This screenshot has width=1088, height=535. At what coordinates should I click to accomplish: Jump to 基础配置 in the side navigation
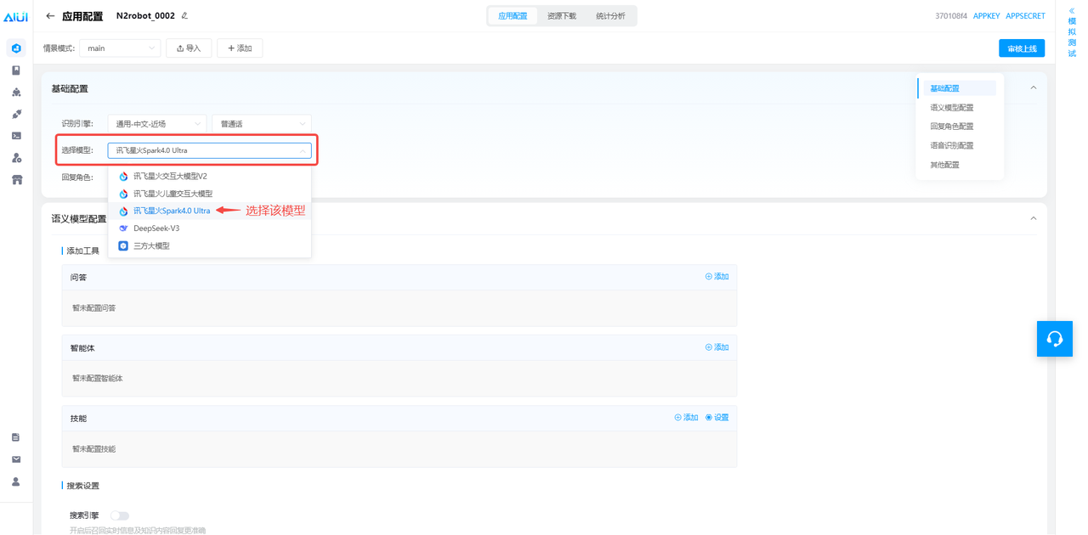(x=944, y=88)
